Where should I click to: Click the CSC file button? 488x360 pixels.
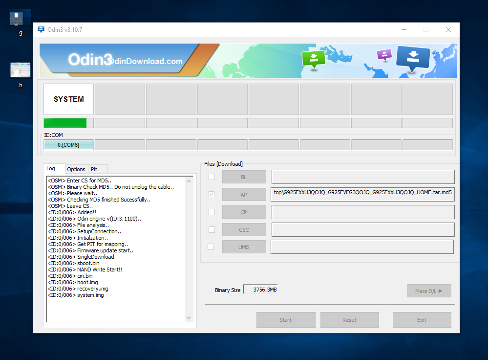pyautogui.click(x=244, y=229)
